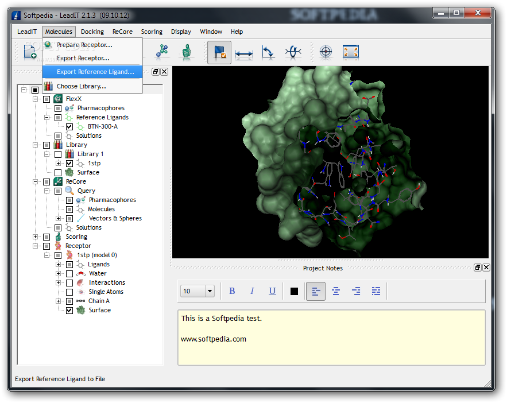Close the Project Notes panel
Screen dimensions: 507x403
point(486,268)
